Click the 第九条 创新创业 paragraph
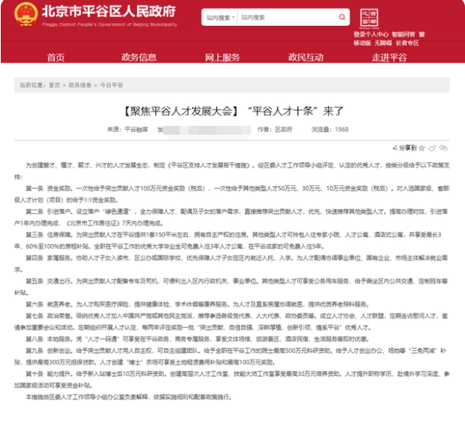The height and width of the screenshot is (429, 465). coord(232,356)
